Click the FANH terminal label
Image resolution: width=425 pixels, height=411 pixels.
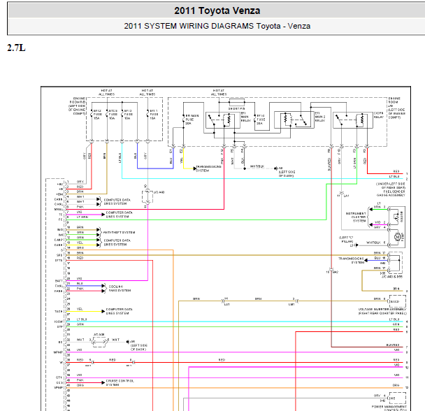tap(59, 291)
